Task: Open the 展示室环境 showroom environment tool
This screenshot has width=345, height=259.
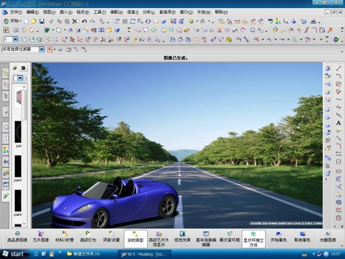Action: click(x=229, y=237)
